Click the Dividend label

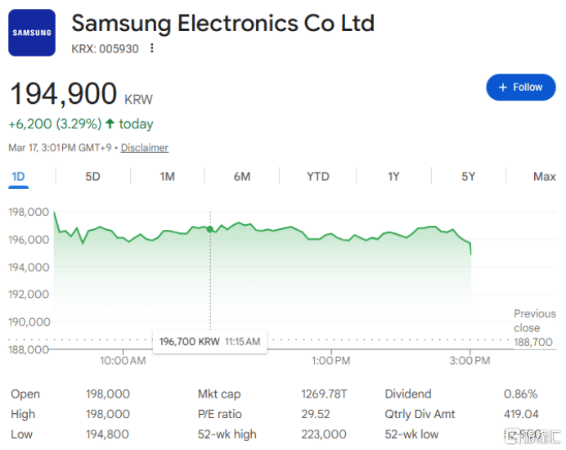tap(408, 394)
